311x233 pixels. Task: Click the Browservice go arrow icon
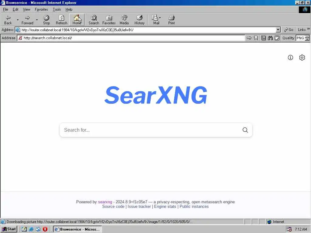tap(249, 38)
